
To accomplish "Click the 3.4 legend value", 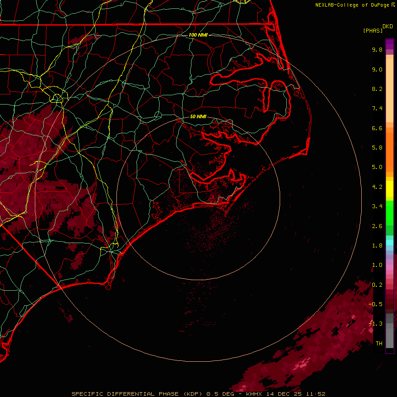I will pyautogui.click(x=377, y=206).
